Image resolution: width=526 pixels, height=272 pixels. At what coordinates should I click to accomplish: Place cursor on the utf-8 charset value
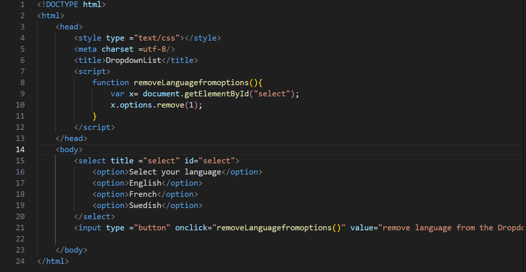coord(154,49)
